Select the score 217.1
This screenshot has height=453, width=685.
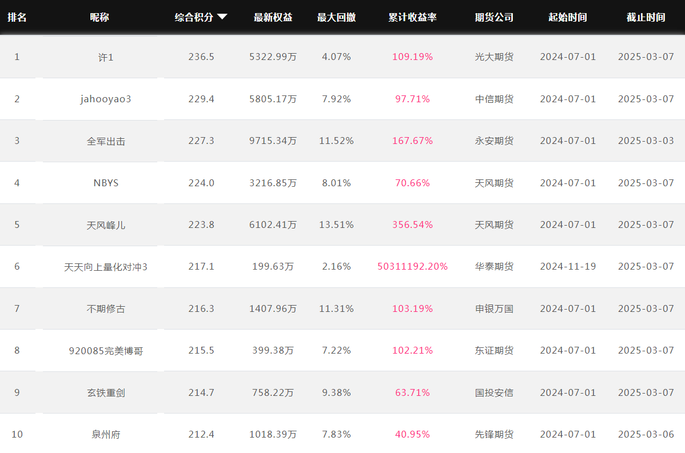201,266
